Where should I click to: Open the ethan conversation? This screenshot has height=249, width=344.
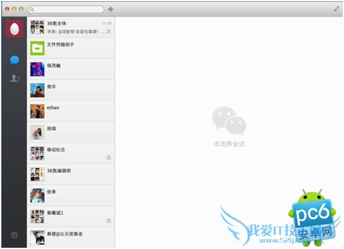click(x=71, y=111)
